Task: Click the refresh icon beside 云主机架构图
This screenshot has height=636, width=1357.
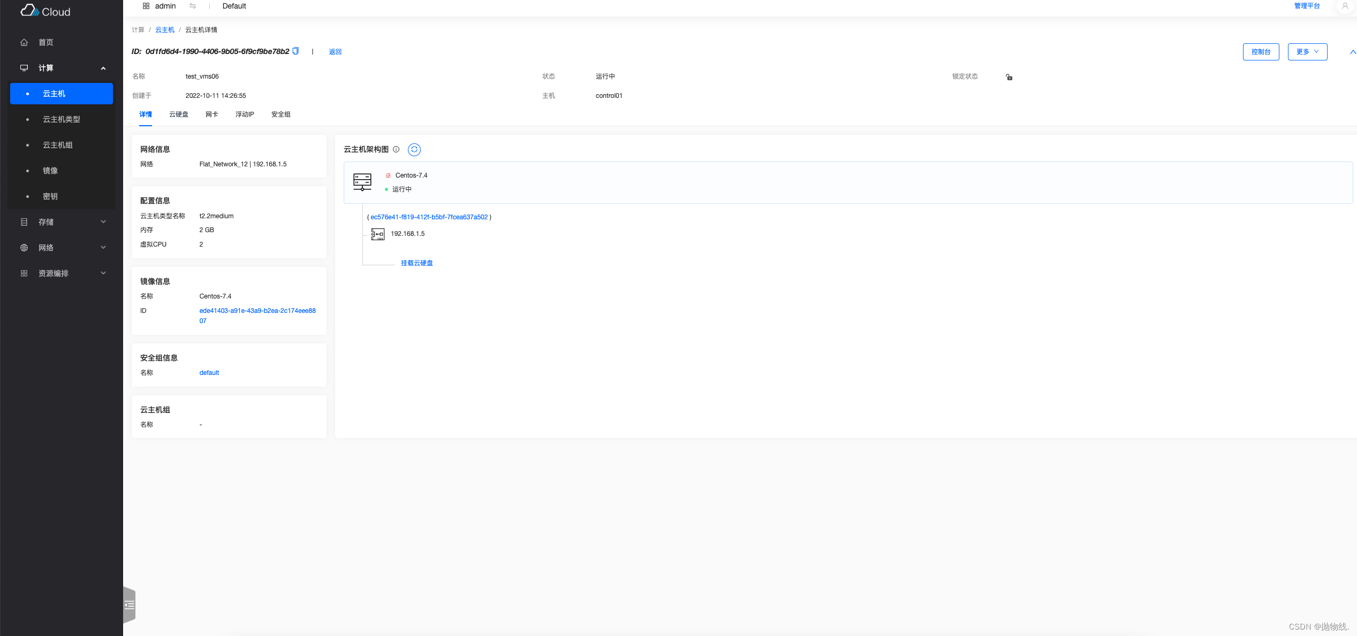Action: tap(414, 150)
